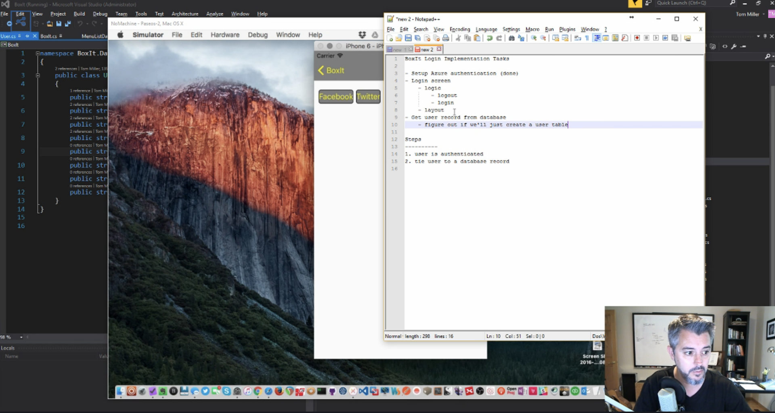Screen dimensions: 775x413
Task: Place cursor on 'Setup Azure authentication (done)' line
Action: click(x=465, y=73)
